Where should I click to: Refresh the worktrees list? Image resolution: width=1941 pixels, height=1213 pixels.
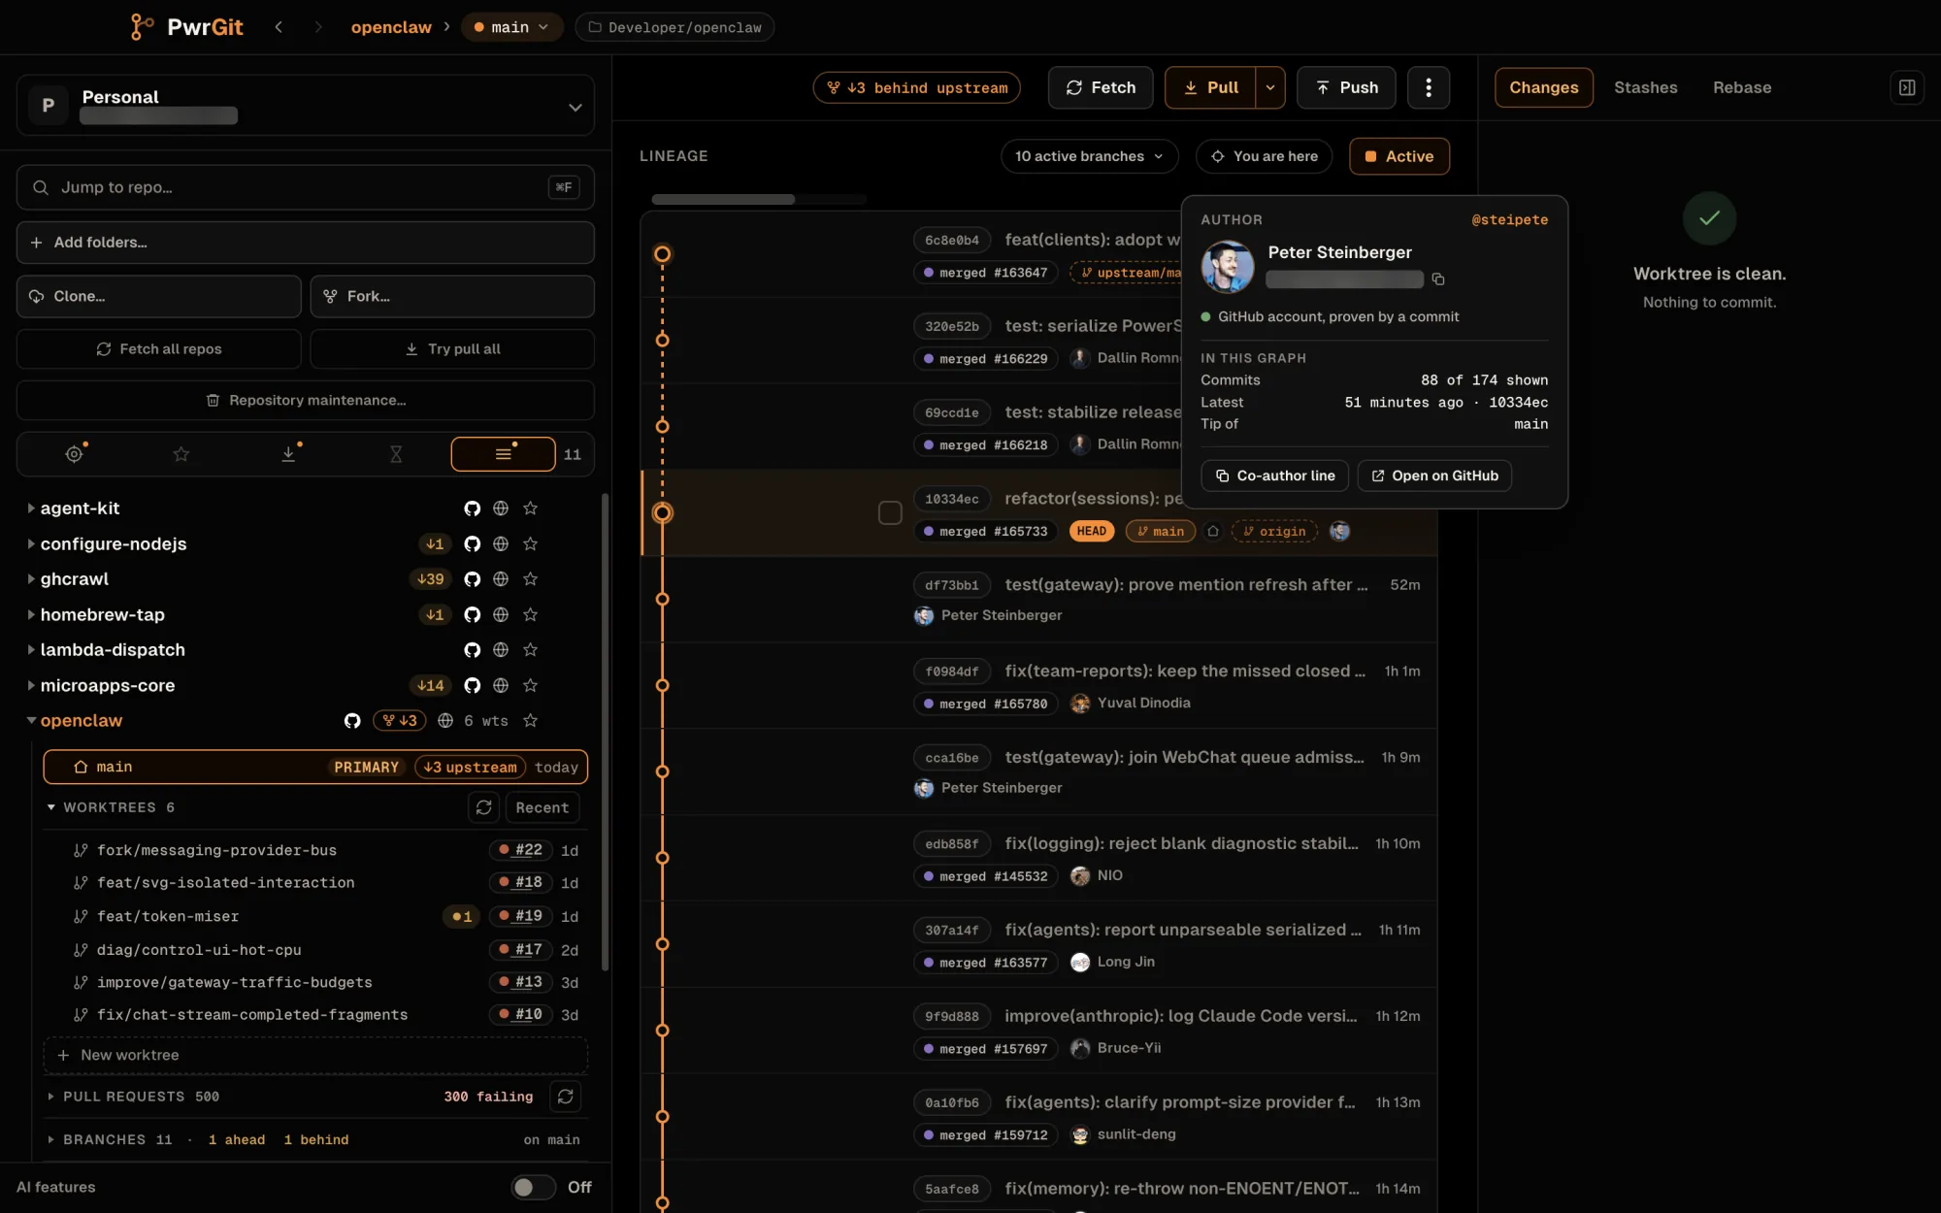(483, 807)
